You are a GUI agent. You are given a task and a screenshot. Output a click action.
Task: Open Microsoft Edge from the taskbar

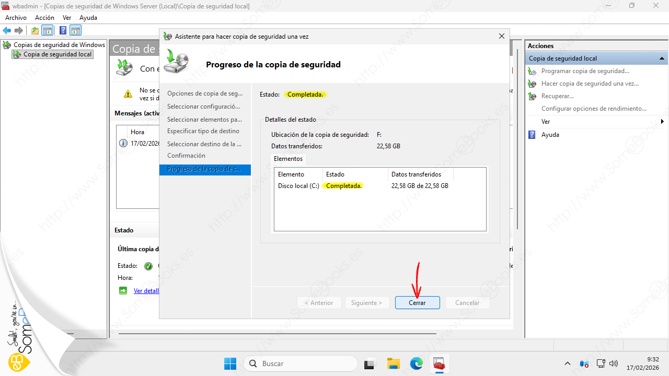coord(416,363)
